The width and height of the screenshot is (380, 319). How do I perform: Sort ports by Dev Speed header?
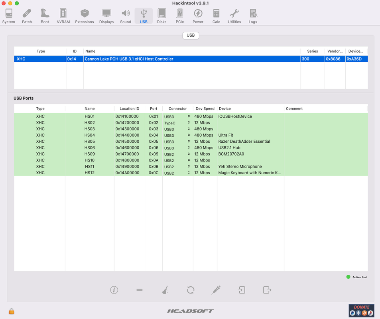205,108
